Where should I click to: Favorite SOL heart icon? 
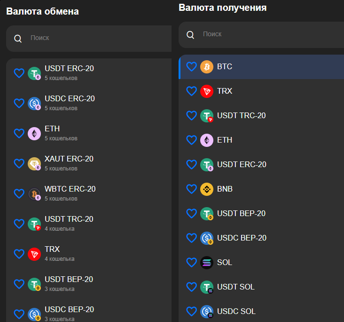[x=192, y=262]
